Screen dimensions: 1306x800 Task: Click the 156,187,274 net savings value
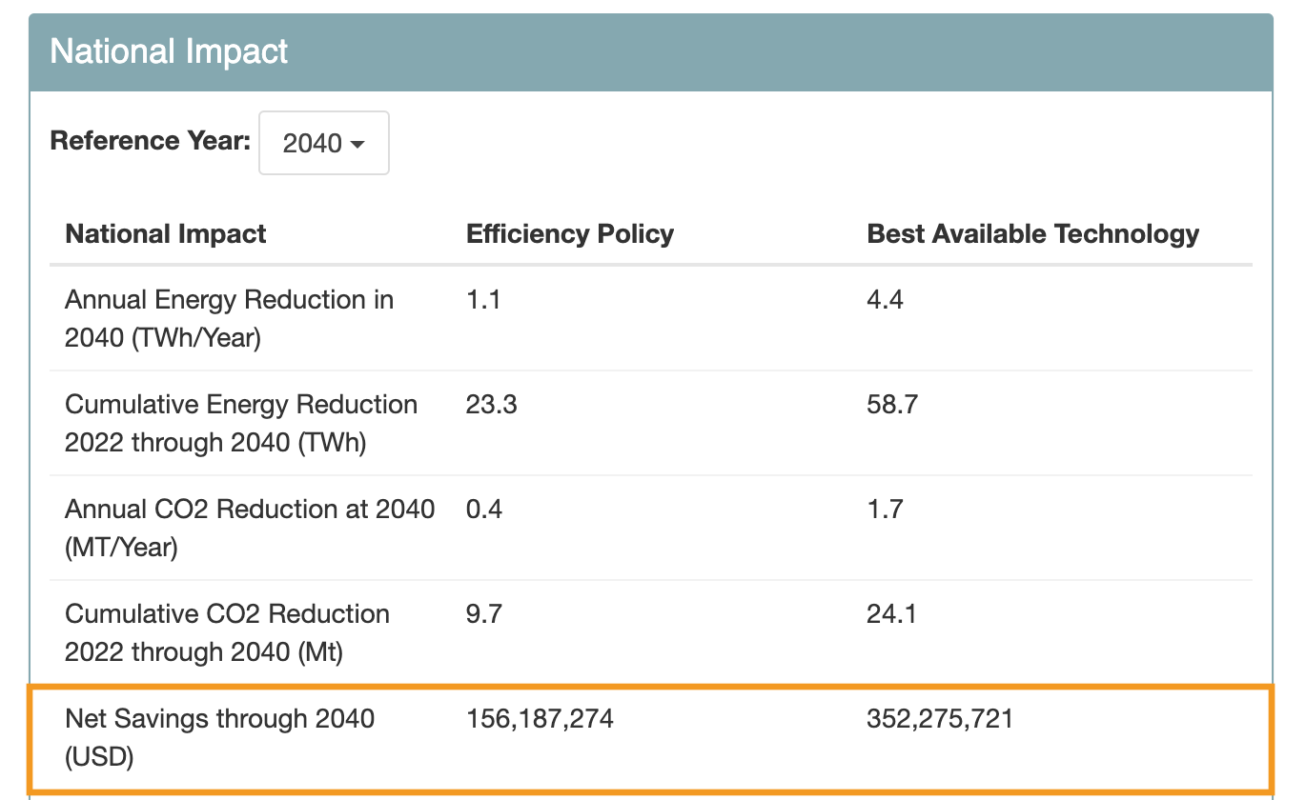(540, 719)
